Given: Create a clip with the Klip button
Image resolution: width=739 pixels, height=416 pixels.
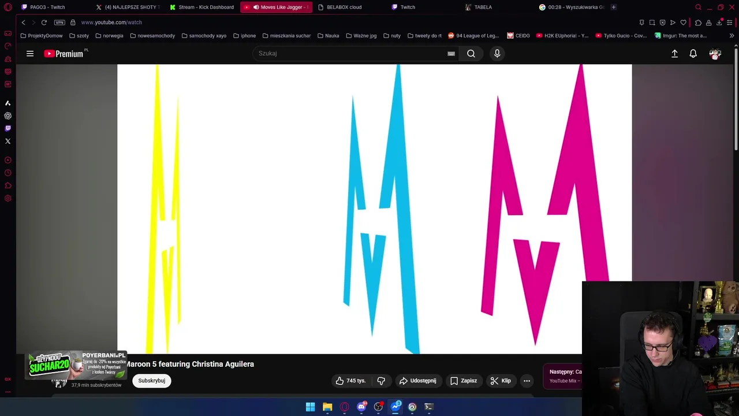Looking at the screenshot, I should [501, 381].
